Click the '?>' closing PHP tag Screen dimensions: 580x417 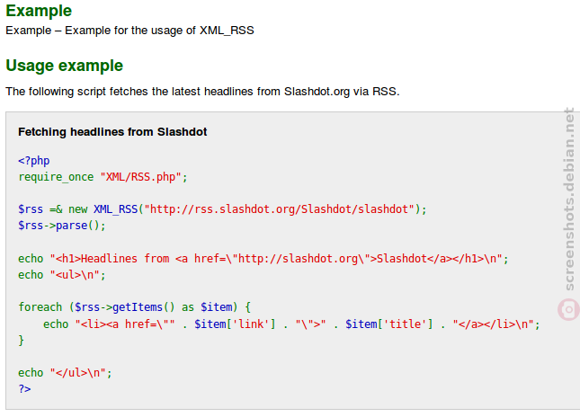click(24, 389)
